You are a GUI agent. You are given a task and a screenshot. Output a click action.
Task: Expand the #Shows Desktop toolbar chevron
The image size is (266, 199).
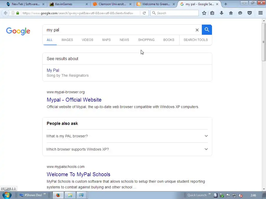45,194
